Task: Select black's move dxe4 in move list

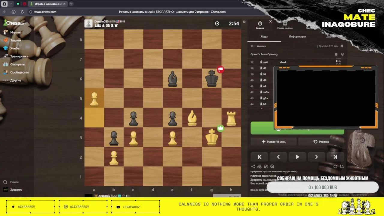Action: tap(283, 62)
